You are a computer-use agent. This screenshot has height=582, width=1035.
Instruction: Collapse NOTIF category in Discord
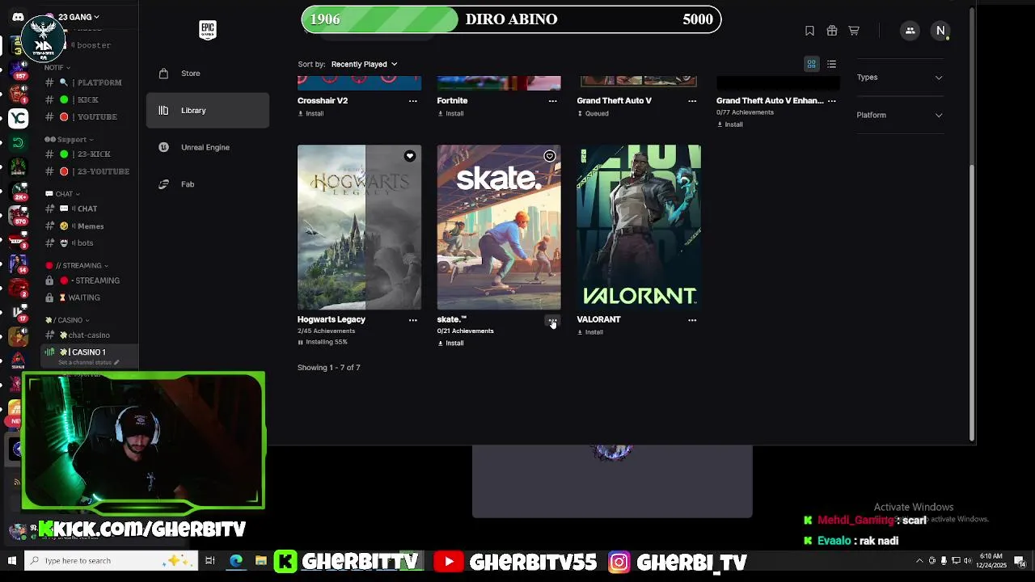(x=57, y=68)
